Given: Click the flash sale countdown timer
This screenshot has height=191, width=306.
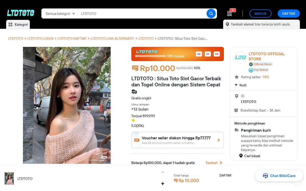Looking at the screenshot, I should click(208, 54).
